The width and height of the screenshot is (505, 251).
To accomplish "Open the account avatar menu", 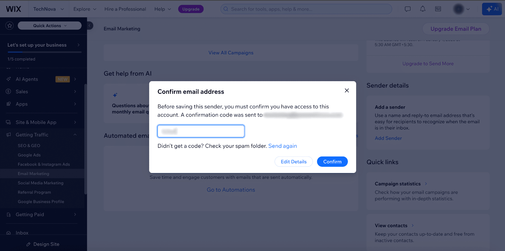I will click(461, 9).
